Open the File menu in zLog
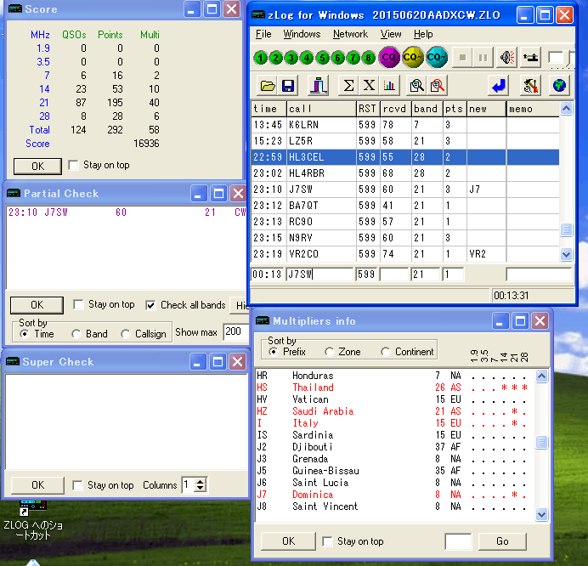Viewport: 588px width, 566px height. (x=263, y=34)
